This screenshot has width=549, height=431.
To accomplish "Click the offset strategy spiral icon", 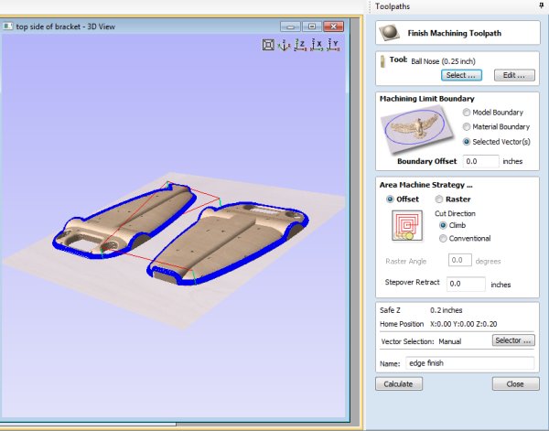I will click(404, 225).
